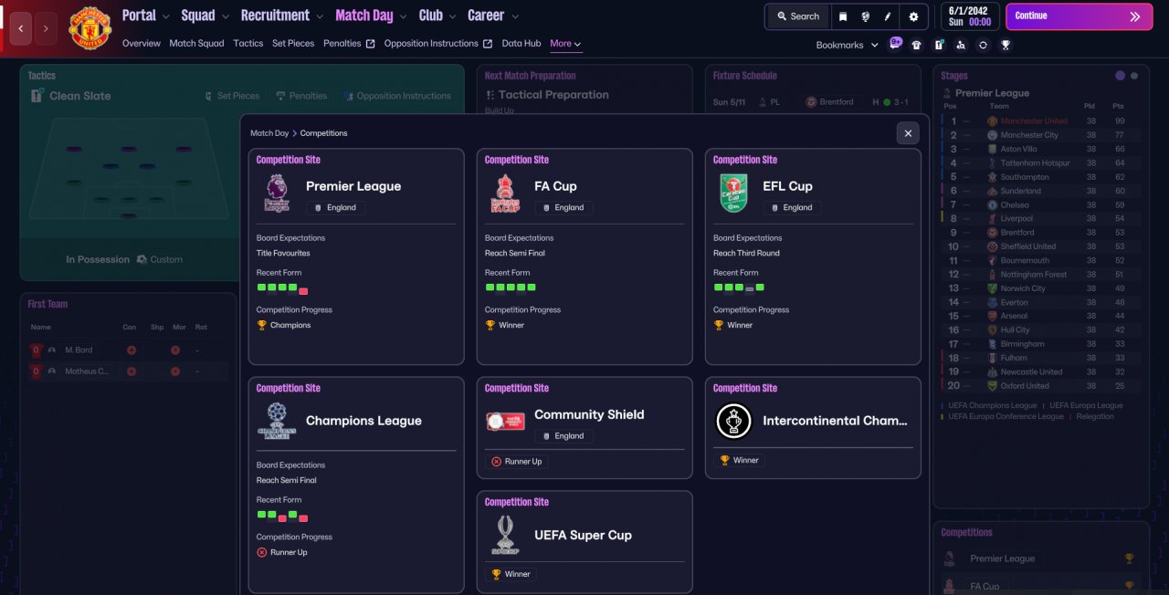
Task: Close the Competitions dialog with the X
Action: [x=908, y=133]
